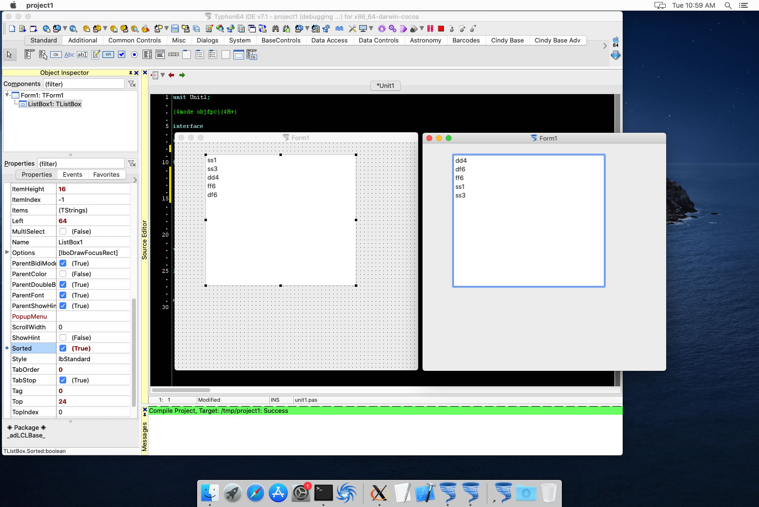Toggle the ParentFont checkbox
This screenshot has width=759, height=507.
(x=63, y=295)
